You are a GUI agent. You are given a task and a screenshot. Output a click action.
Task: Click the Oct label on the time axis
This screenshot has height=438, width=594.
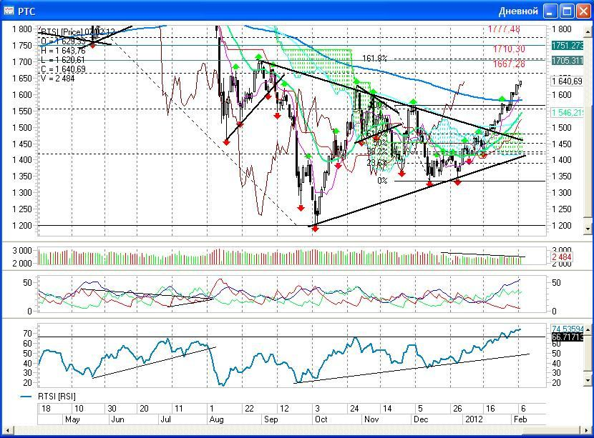coord(321,419)
